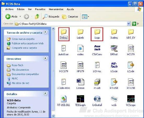Image resolution: width=144 pixels, height=118 pixels.
Task: Open the address bar dropdown
Action: pos(129,24)
